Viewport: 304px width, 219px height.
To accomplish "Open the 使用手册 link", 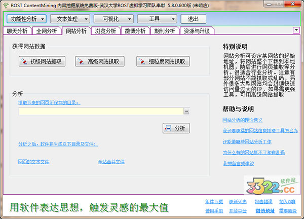I will 214,211.
